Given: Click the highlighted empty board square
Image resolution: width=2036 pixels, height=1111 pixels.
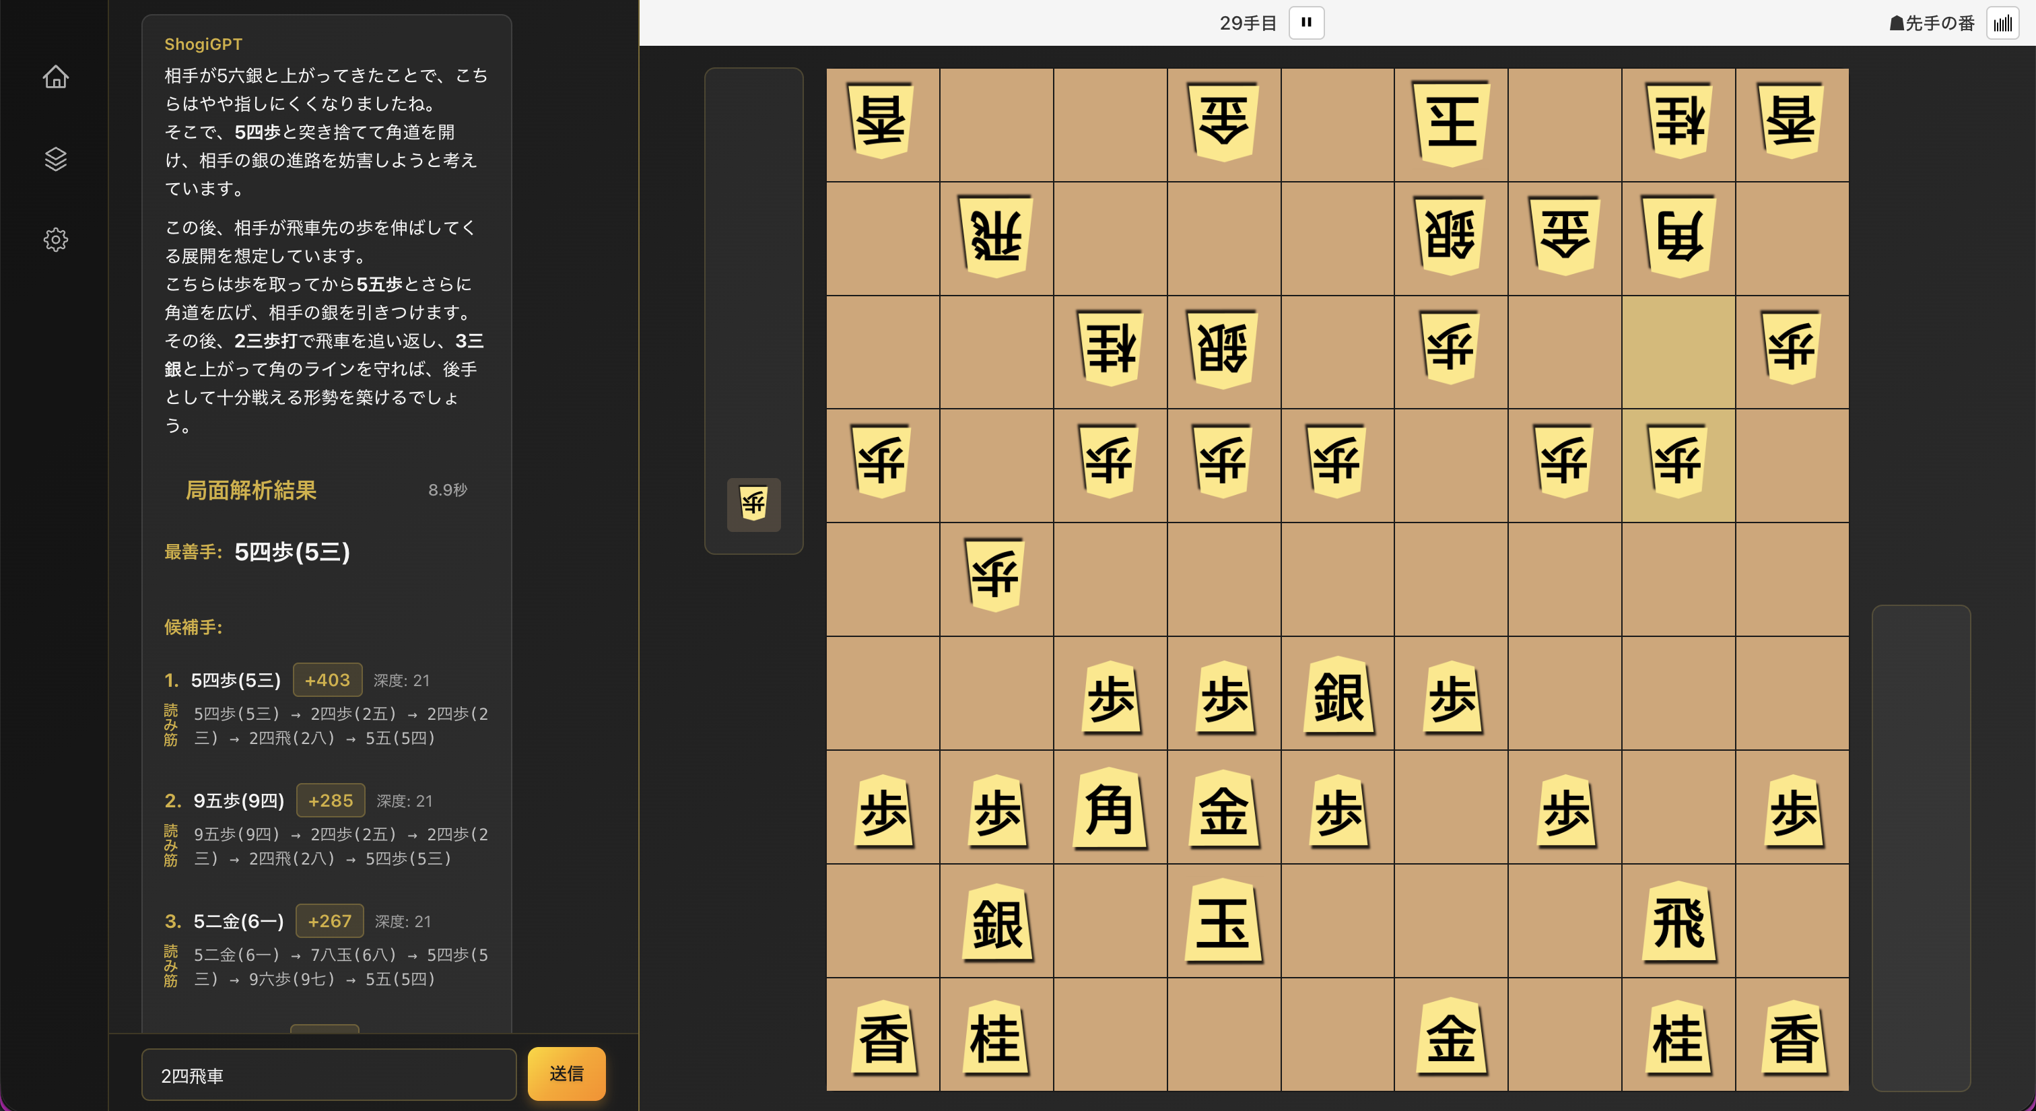Looking at the screenshot, I should [1678, 352].
